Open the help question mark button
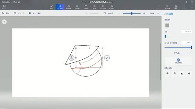Image resolution: width=195 pixels, height=109 pixels. 4,22
